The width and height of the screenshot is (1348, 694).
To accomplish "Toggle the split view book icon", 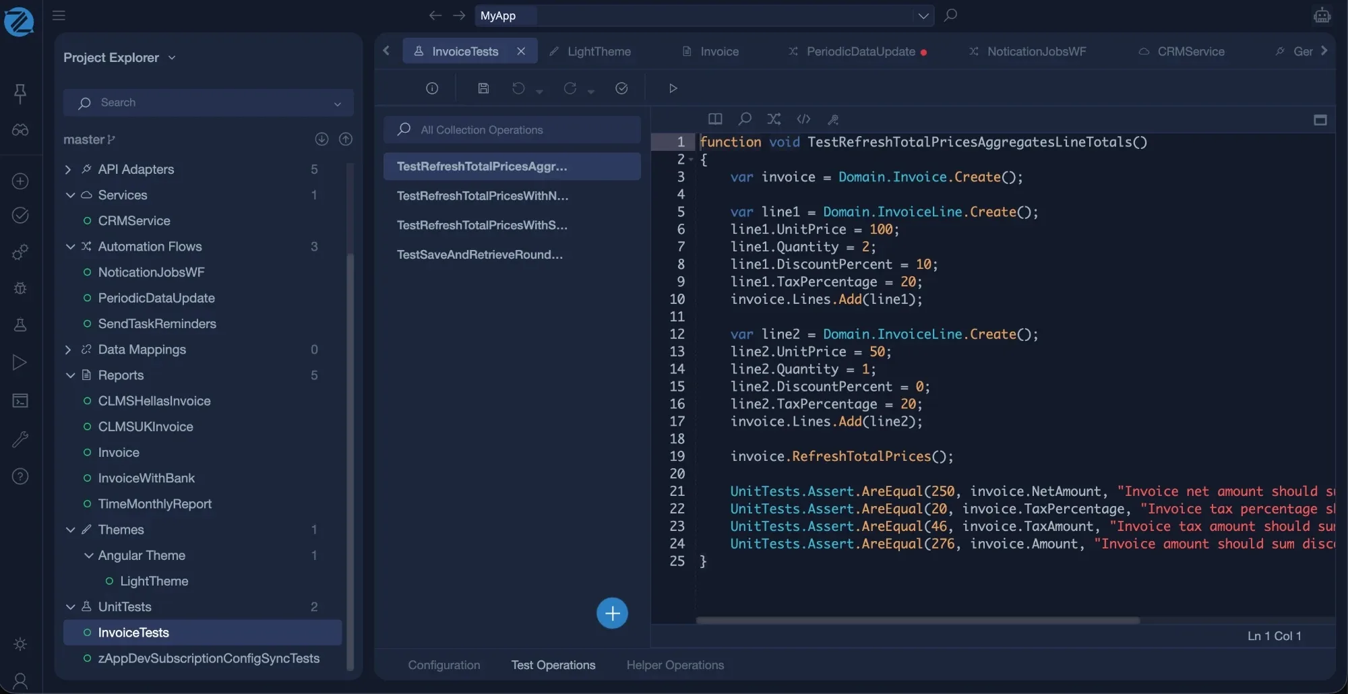I will pos(715,119).
